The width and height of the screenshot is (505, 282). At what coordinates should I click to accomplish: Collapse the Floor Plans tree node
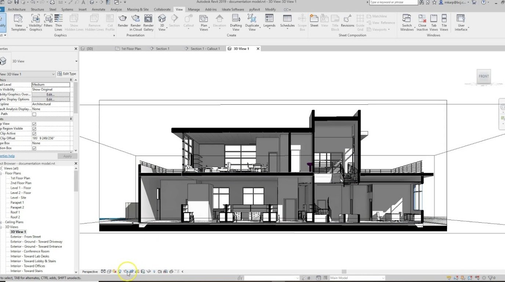(1, 173)
